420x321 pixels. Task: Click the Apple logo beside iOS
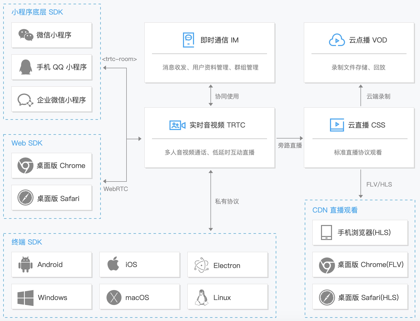coord(113,263)
